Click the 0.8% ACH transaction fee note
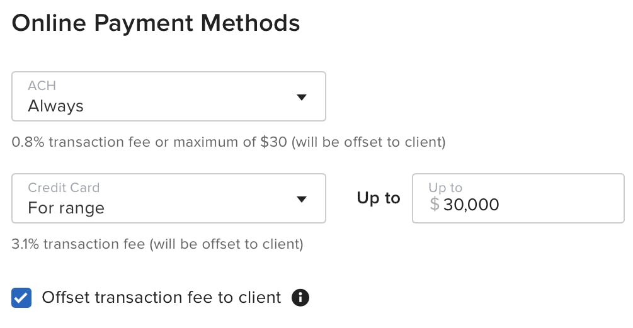Screen dimensions: 633x328 click(x=229, y=142)
